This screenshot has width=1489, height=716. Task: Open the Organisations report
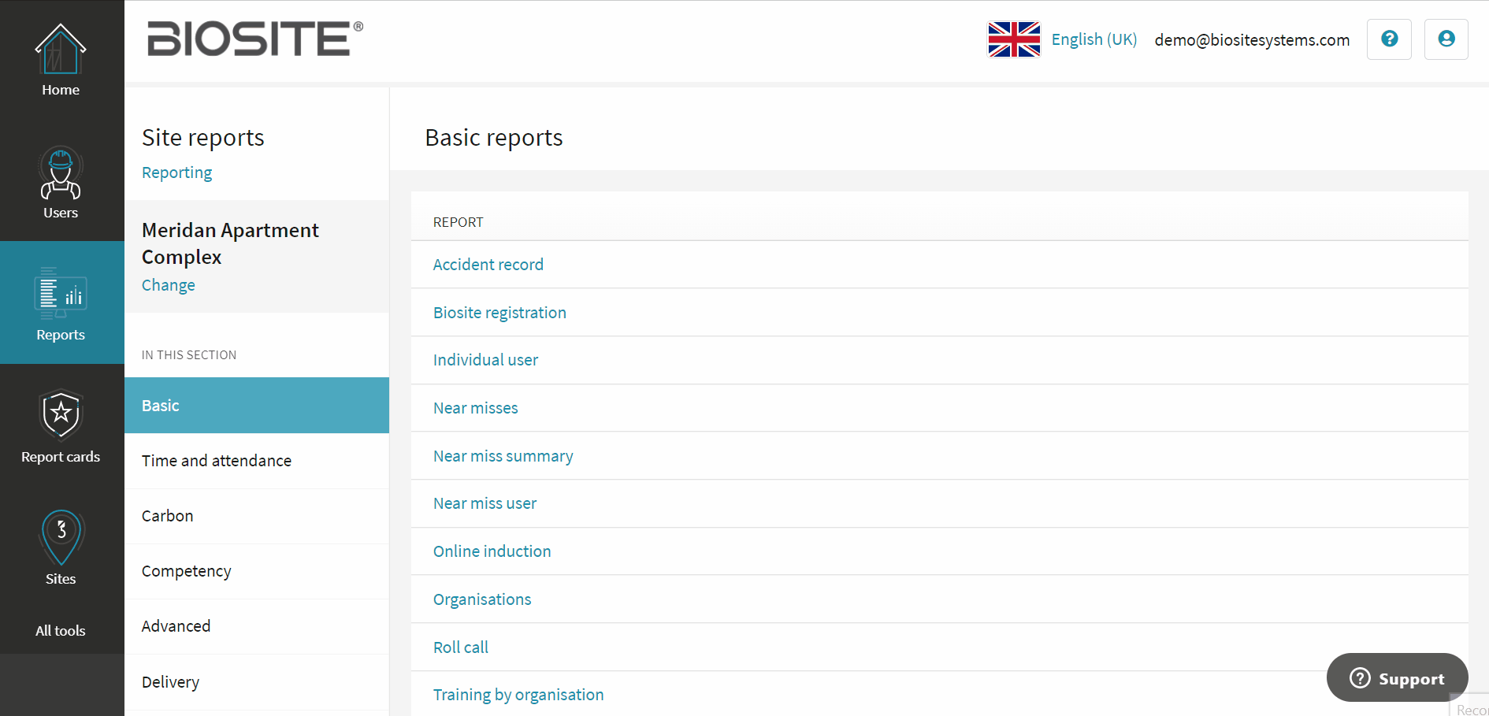coord(482,599)
